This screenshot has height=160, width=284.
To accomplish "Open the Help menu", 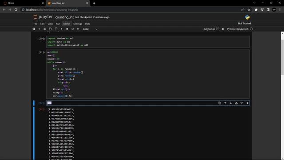I will point(87,24).
